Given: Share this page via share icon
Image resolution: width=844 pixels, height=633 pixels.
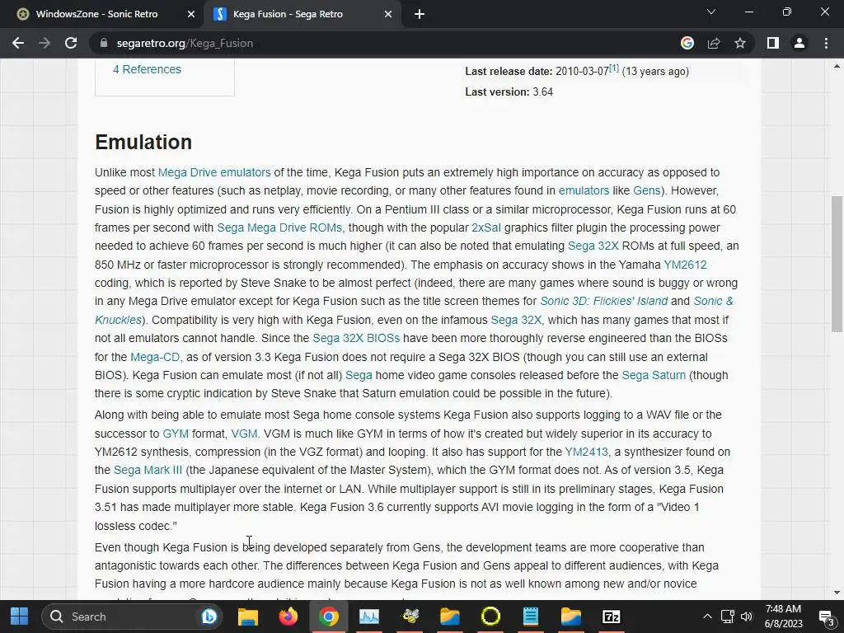Looking at the screenshot, I should click(x=714, y=43).
